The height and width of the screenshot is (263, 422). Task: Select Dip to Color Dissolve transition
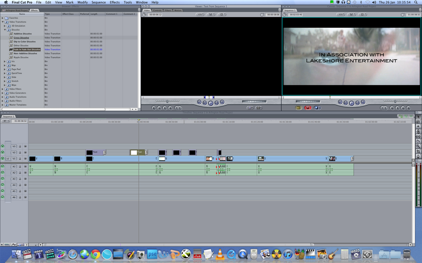[x=25, y=42]
